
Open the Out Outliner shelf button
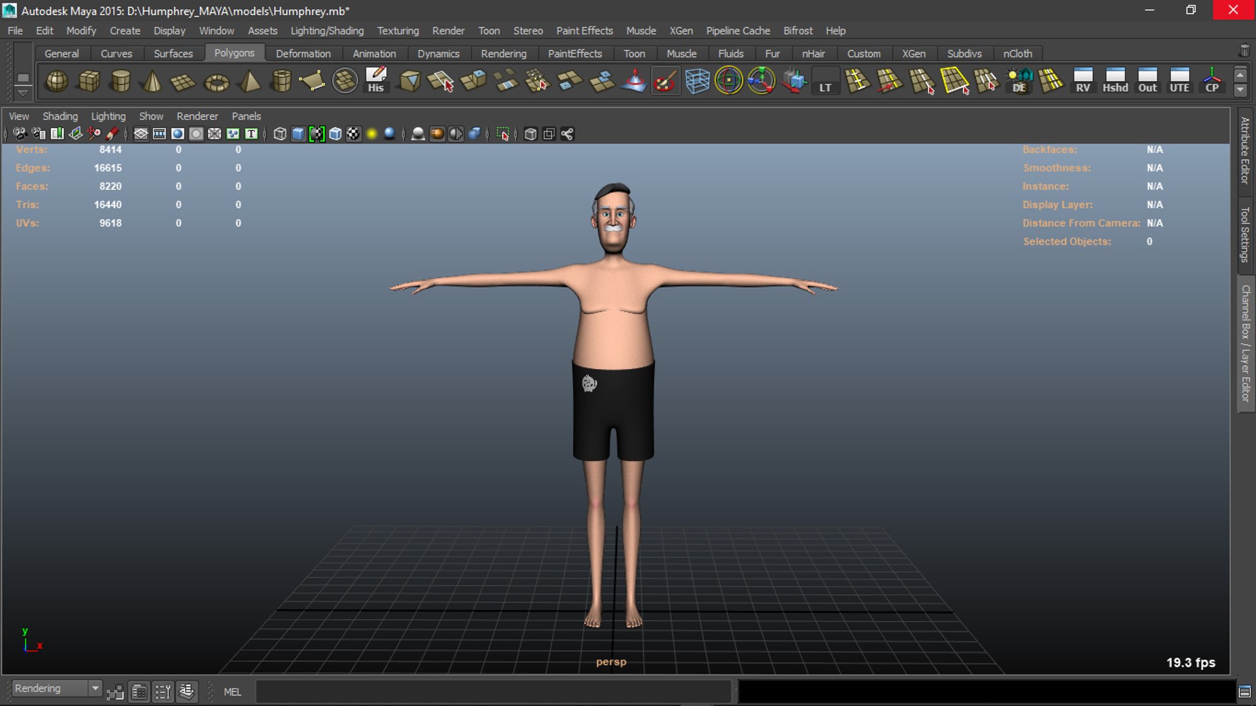pos(1147,81)
